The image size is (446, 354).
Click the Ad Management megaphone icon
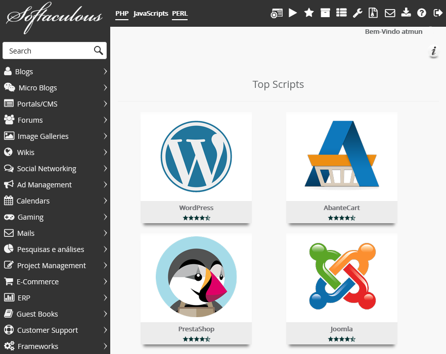(x=9, y=184)
